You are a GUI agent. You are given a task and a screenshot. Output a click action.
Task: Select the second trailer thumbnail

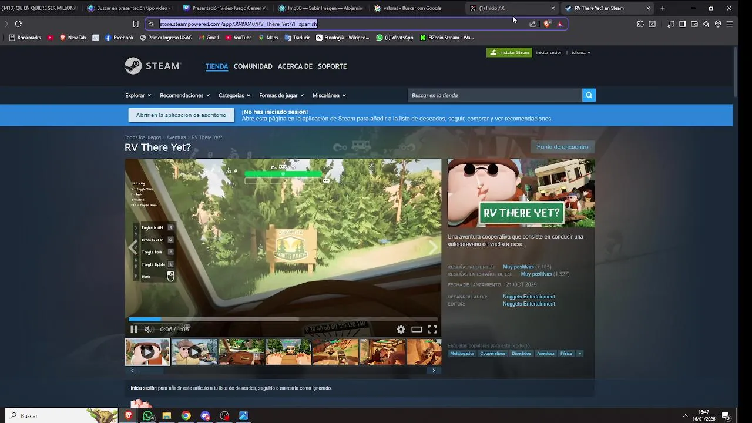(194, 352)
